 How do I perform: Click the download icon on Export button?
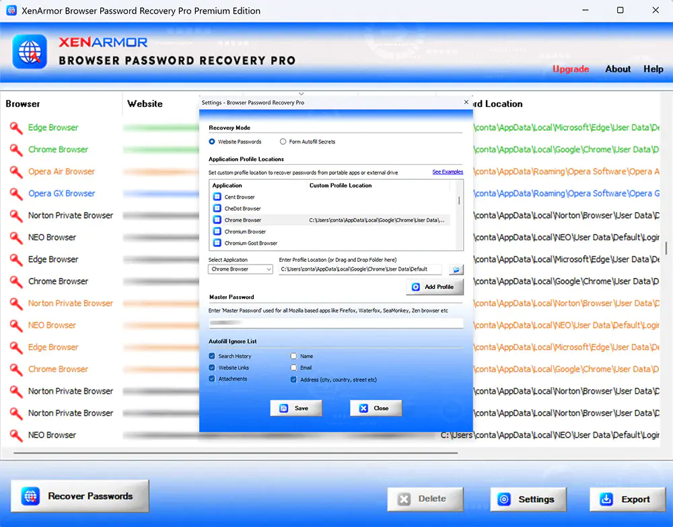pos(606,499)
